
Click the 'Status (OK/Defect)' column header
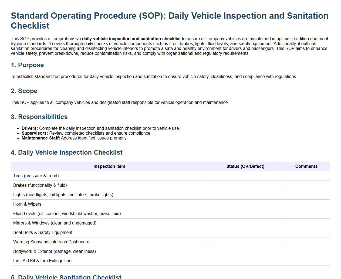click(245, 166)
